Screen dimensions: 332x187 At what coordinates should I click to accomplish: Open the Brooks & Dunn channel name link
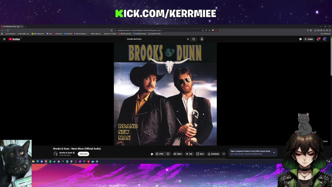coord(66,153)
